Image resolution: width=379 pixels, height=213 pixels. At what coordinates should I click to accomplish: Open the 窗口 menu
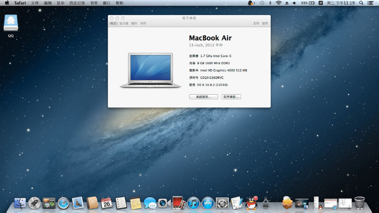(106, 3)
